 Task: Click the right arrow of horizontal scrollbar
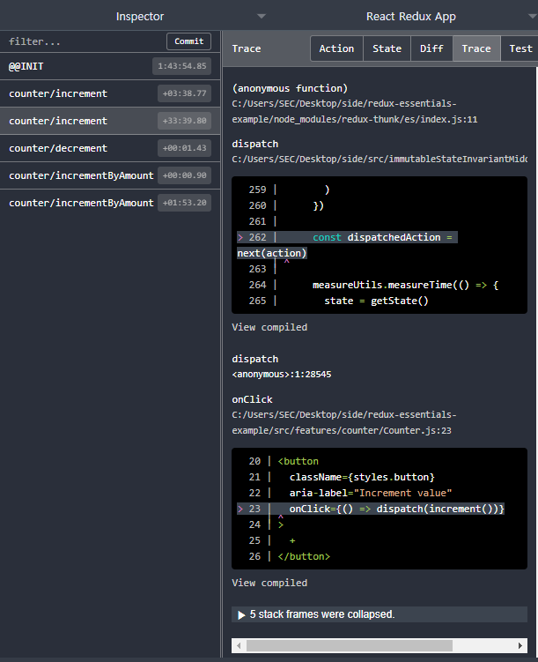point(520,645)
